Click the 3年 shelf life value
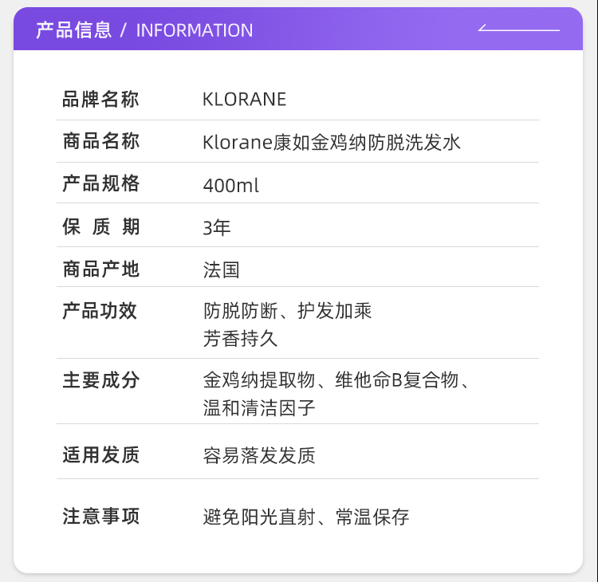598x582 pixels. (217, 228)
